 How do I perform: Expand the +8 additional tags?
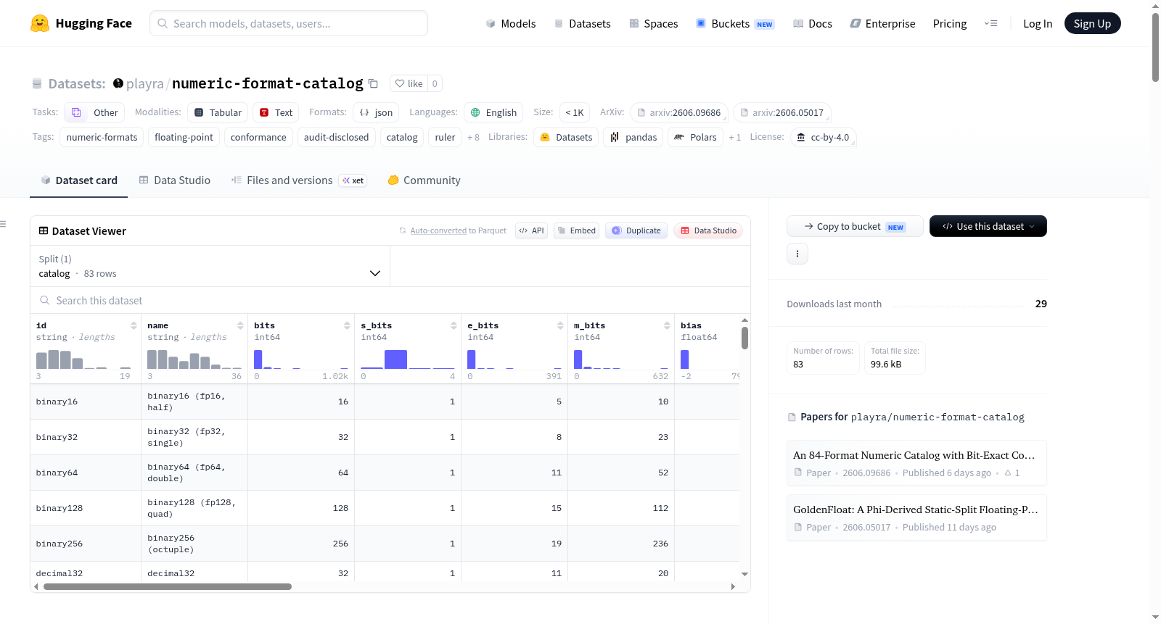pos(473,137)
